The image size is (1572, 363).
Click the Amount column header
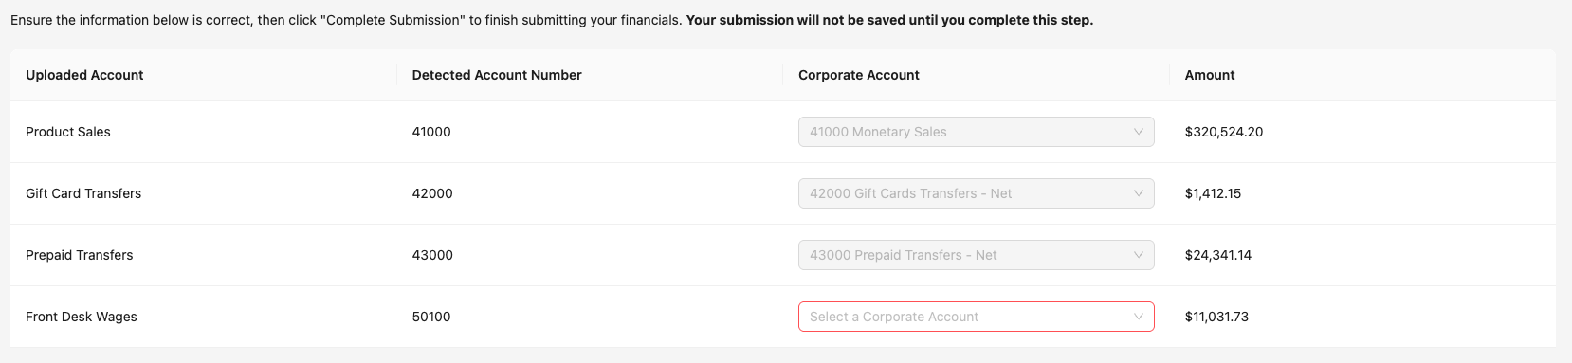coord(1210,75)
